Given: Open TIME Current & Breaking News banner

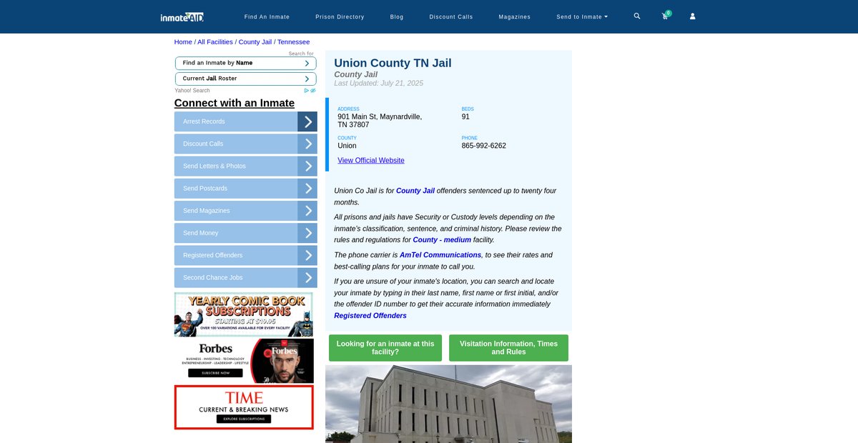Looking at the screenshot, I should click(x=244, y=407).
